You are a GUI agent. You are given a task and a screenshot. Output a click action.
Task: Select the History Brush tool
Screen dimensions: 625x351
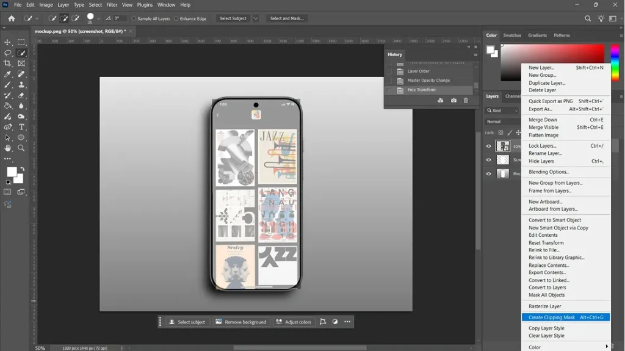coord(7,95)
